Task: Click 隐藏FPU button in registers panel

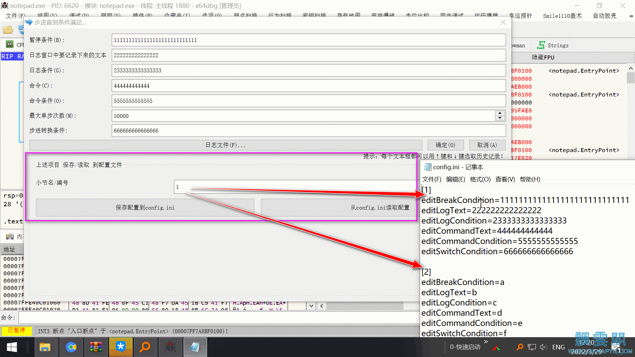Action: 543,58
